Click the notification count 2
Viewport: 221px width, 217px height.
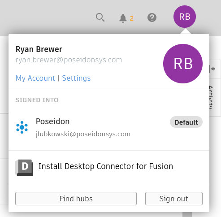click(x=131, y=19)
